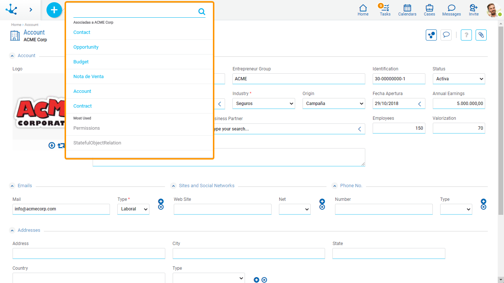Screen dimensions: 504x283
Task: Click the Mail input field
Action: [x=61, y=209]
